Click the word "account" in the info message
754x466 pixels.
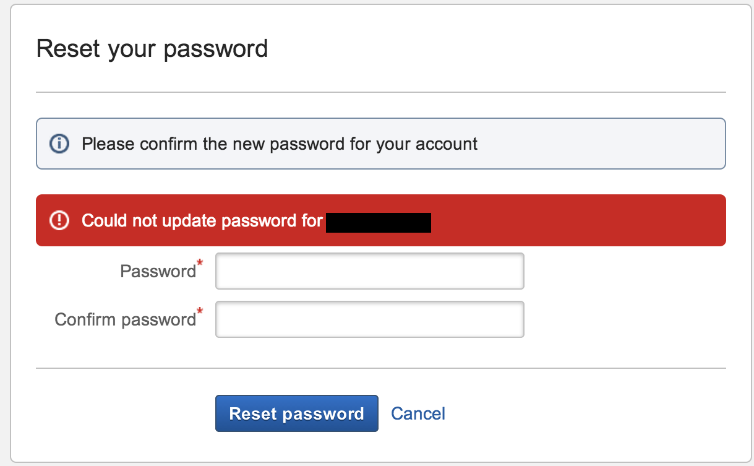[447, 144]
